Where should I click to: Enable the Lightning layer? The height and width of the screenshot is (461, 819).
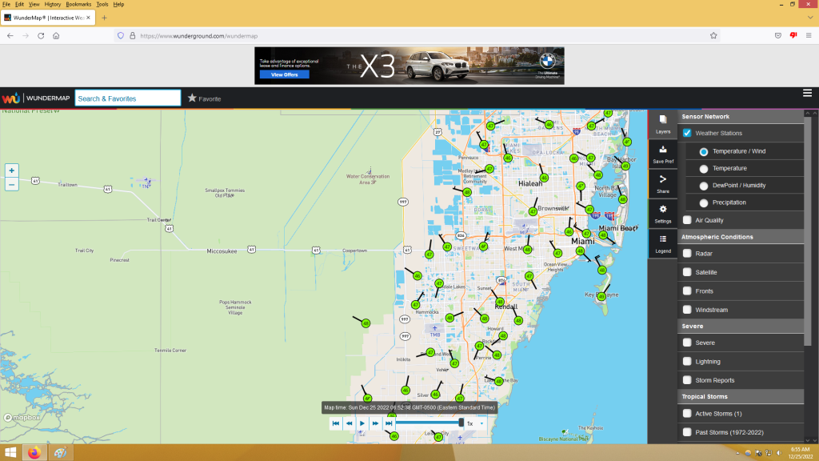point(687,361)
